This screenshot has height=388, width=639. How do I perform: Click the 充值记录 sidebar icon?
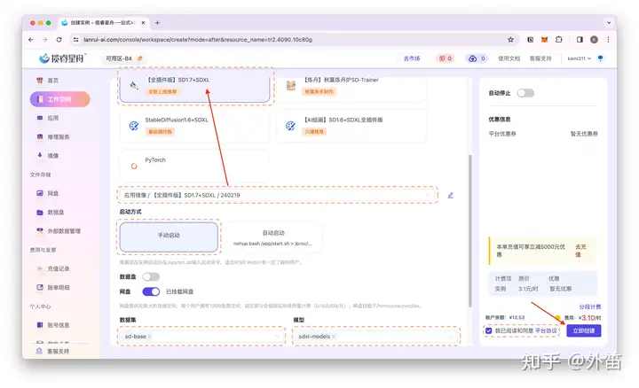pos(40,268)
